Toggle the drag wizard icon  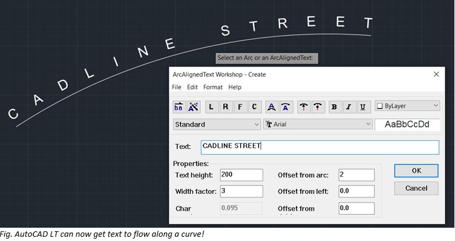193,107
